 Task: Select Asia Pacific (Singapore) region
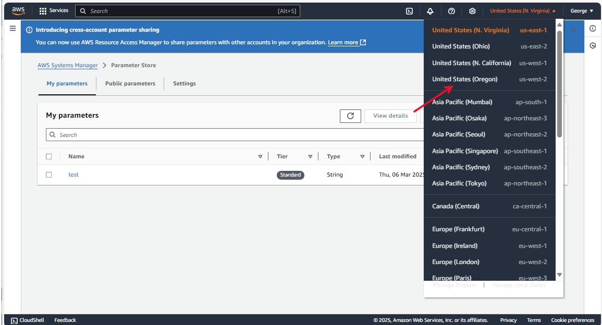[489, 151]
